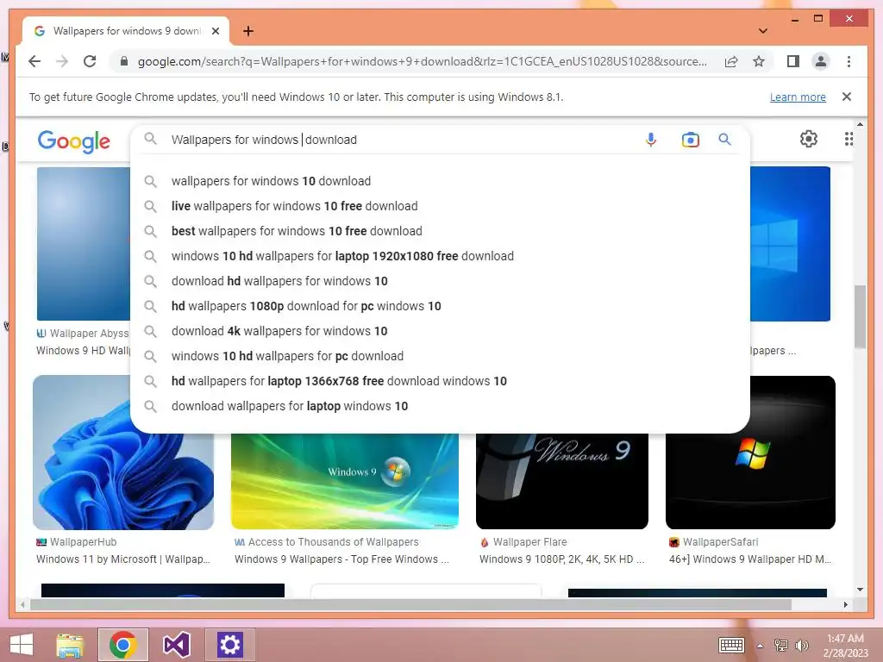Image resolution: width=883 pixels, height=662 pixels.
Task: Start voice search with the microphone icon
Action: pyautogui.click(x=651, y=139)
